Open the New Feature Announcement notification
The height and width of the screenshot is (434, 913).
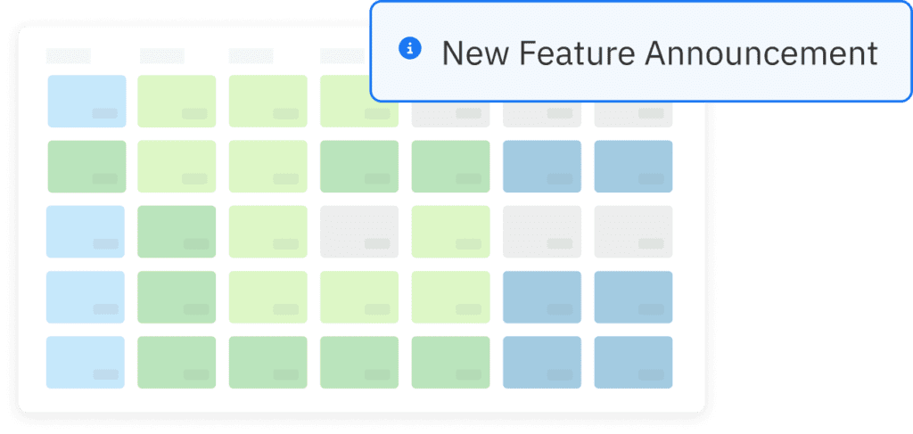[x=660, y=53]
